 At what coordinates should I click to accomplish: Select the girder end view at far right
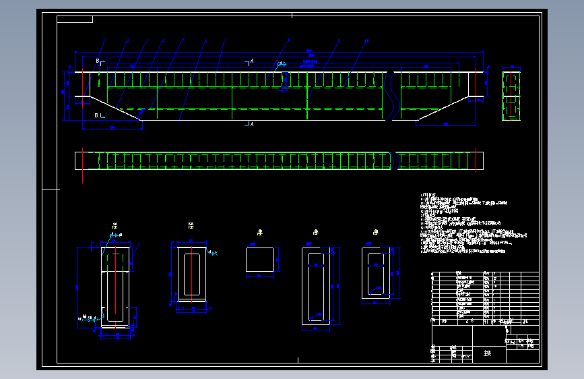pyautogui.click(x=511, y=96)
